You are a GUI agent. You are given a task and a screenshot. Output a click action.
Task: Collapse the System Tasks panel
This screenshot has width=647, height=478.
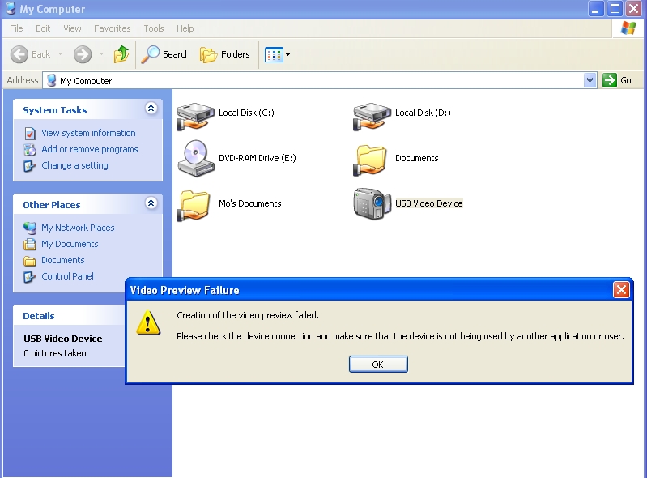[x=151, y=109]
